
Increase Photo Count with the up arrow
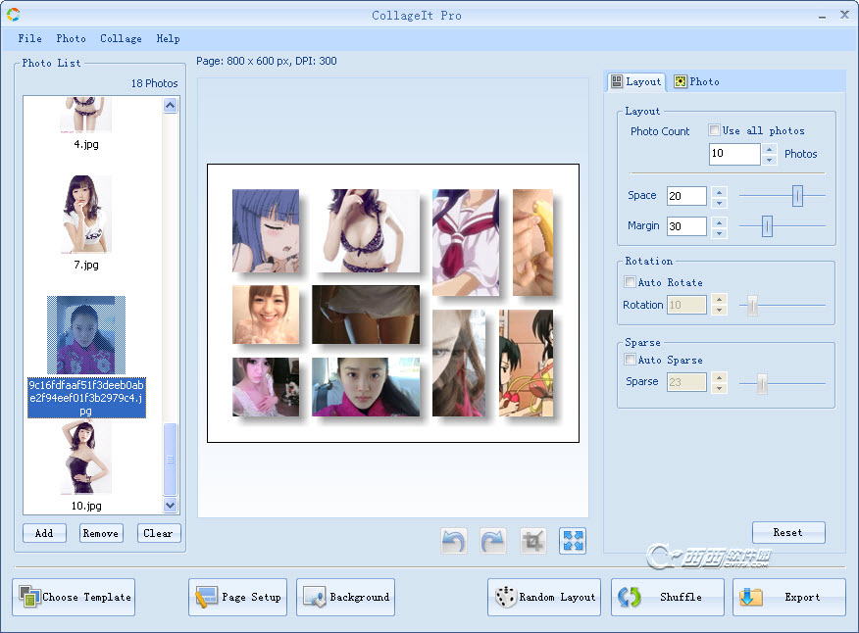point(770,149)
